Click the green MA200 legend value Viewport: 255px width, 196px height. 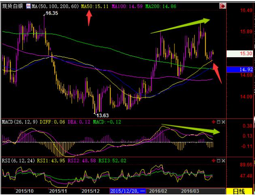pyautogui.click(x=161, y=6)
